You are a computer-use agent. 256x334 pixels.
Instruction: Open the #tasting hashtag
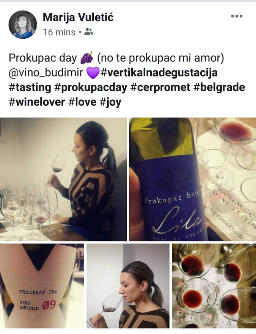30,87
